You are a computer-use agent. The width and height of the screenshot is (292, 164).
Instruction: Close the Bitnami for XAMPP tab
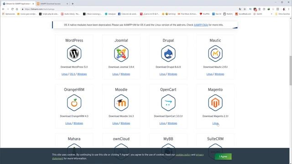point(33,4)
